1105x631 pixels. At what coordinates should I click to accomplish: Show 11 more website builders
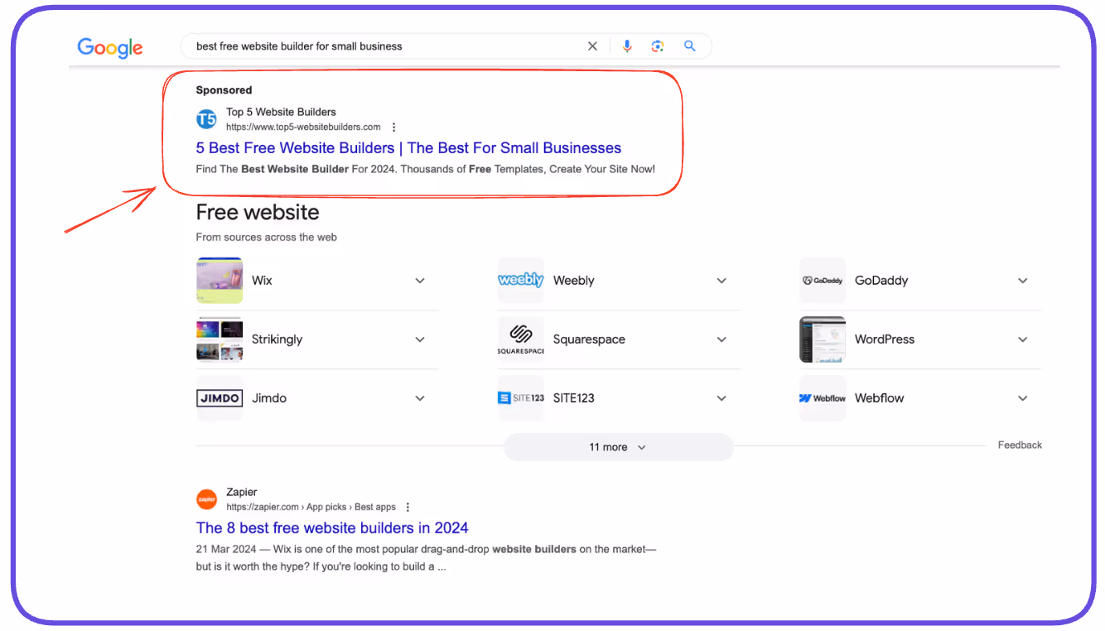pyautogui.click(x=618, y=447)
